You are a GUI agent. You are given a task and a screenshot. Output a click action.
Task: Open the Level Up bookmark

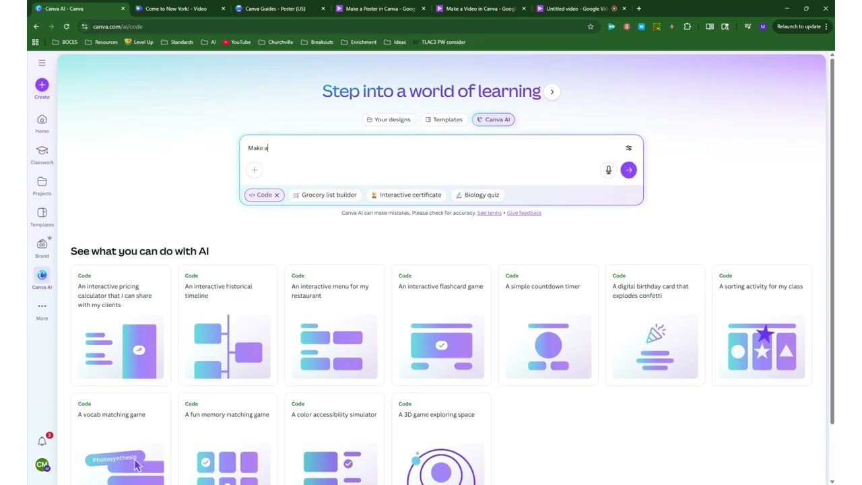pos(139,42)
